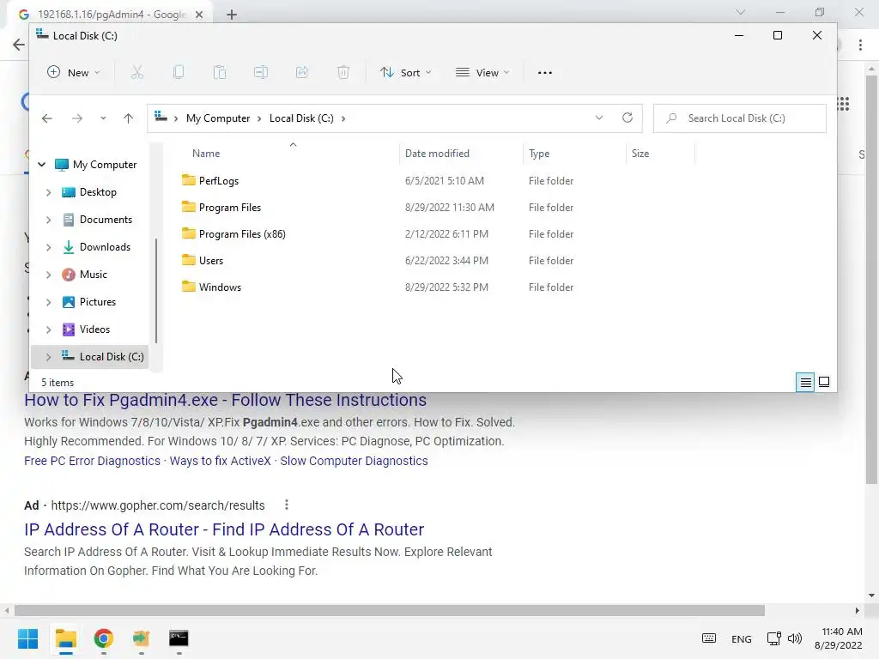Open Windows Start menu
The width and height of the screenshot is (879, 659).
27,638
